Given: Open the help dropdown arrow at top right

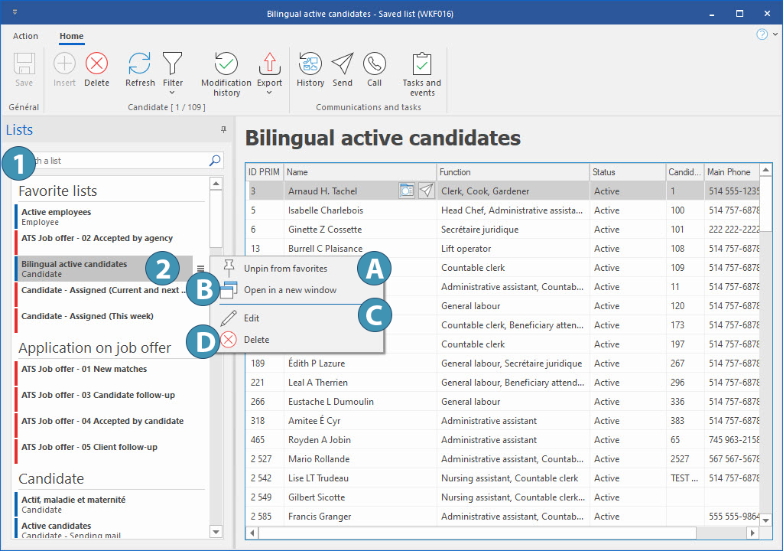Looking at the screenshot, I should [775, 35].
